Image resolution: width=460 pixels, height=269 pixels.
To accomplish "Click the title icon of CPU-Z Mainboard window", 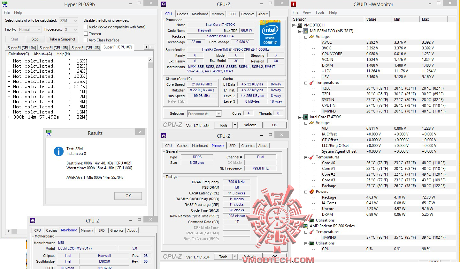I will point(33,221).
